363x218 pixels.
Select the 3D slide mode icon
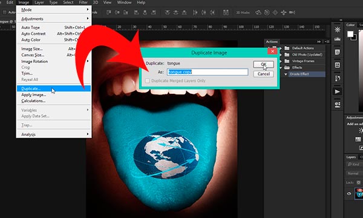(x=284, y=12)
